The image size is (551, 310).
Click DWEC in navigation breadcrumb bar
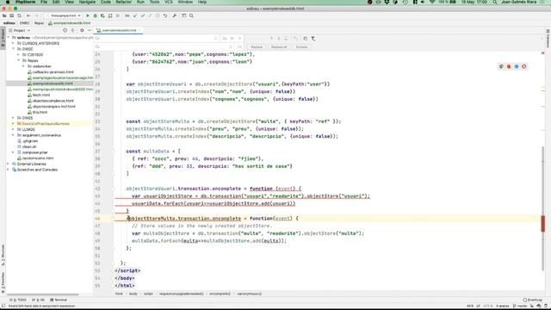point(25,23)
